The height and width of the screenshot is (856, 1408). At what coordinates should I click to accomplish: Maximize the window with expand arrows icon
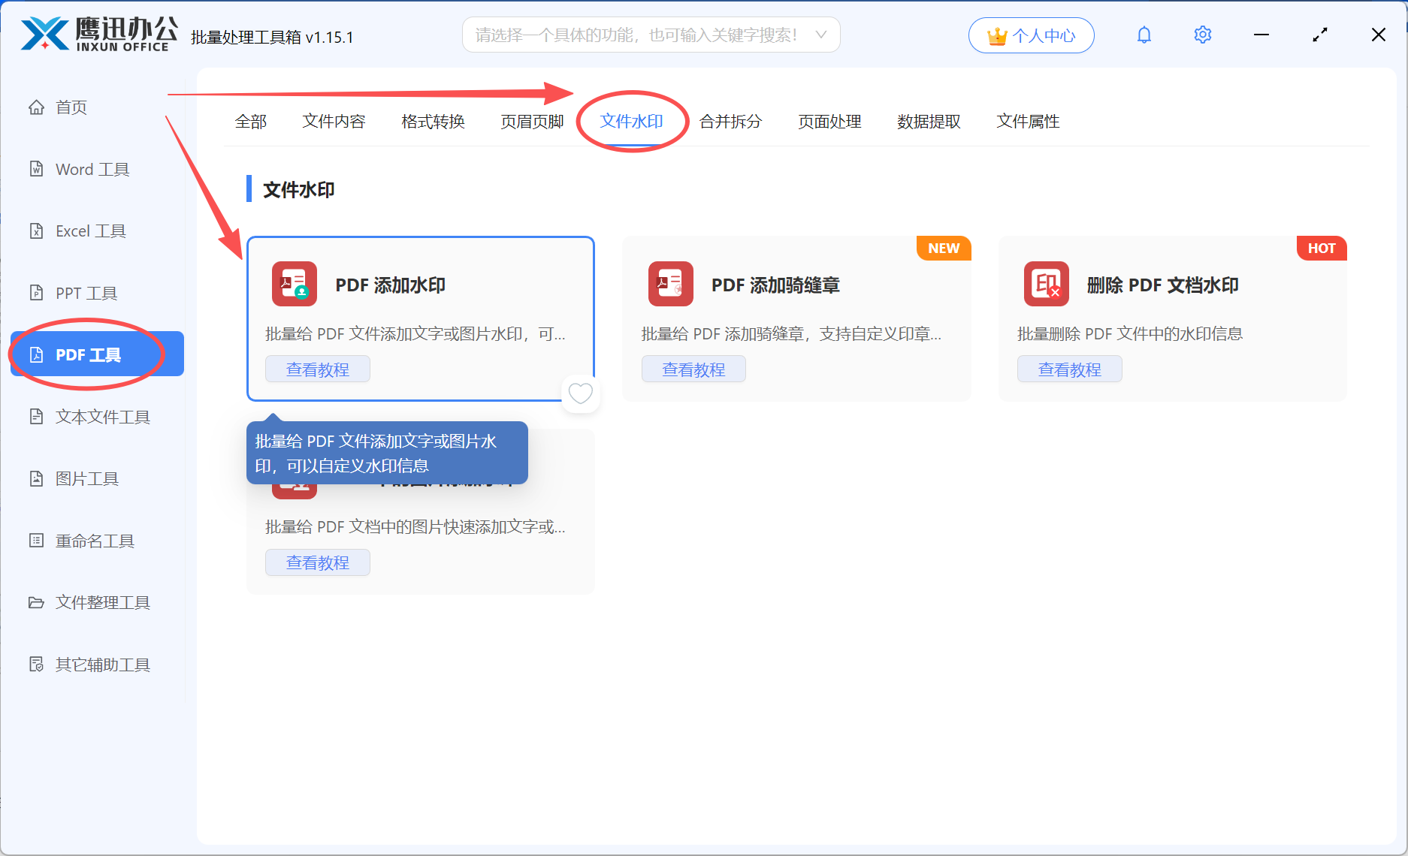pos(1320,35)
